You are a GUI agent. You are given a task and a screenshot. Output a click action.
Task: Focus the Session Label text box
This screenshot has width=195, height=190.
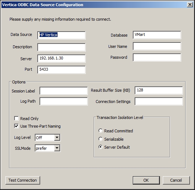point(64,91)
